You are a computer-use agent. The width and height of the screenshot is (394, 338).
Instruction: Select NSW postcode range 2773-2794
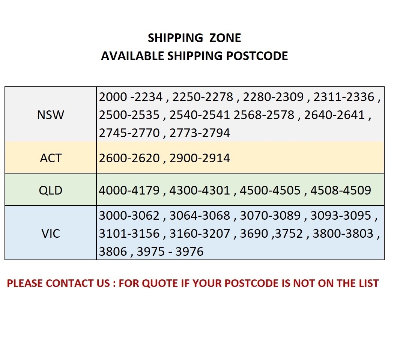click(200, 133)
